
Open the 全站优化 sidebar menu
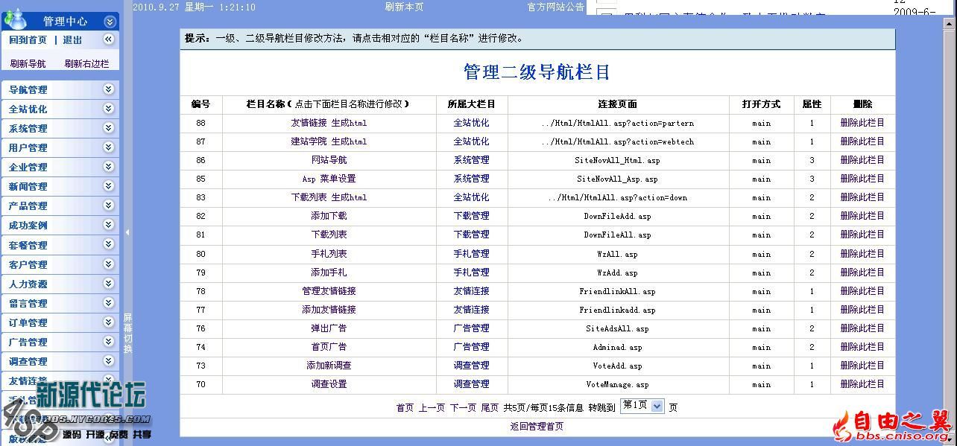[x=28, y=109]
